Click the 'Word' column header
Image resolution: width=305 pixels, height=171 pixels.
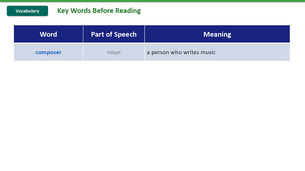(x=48, y=34)
